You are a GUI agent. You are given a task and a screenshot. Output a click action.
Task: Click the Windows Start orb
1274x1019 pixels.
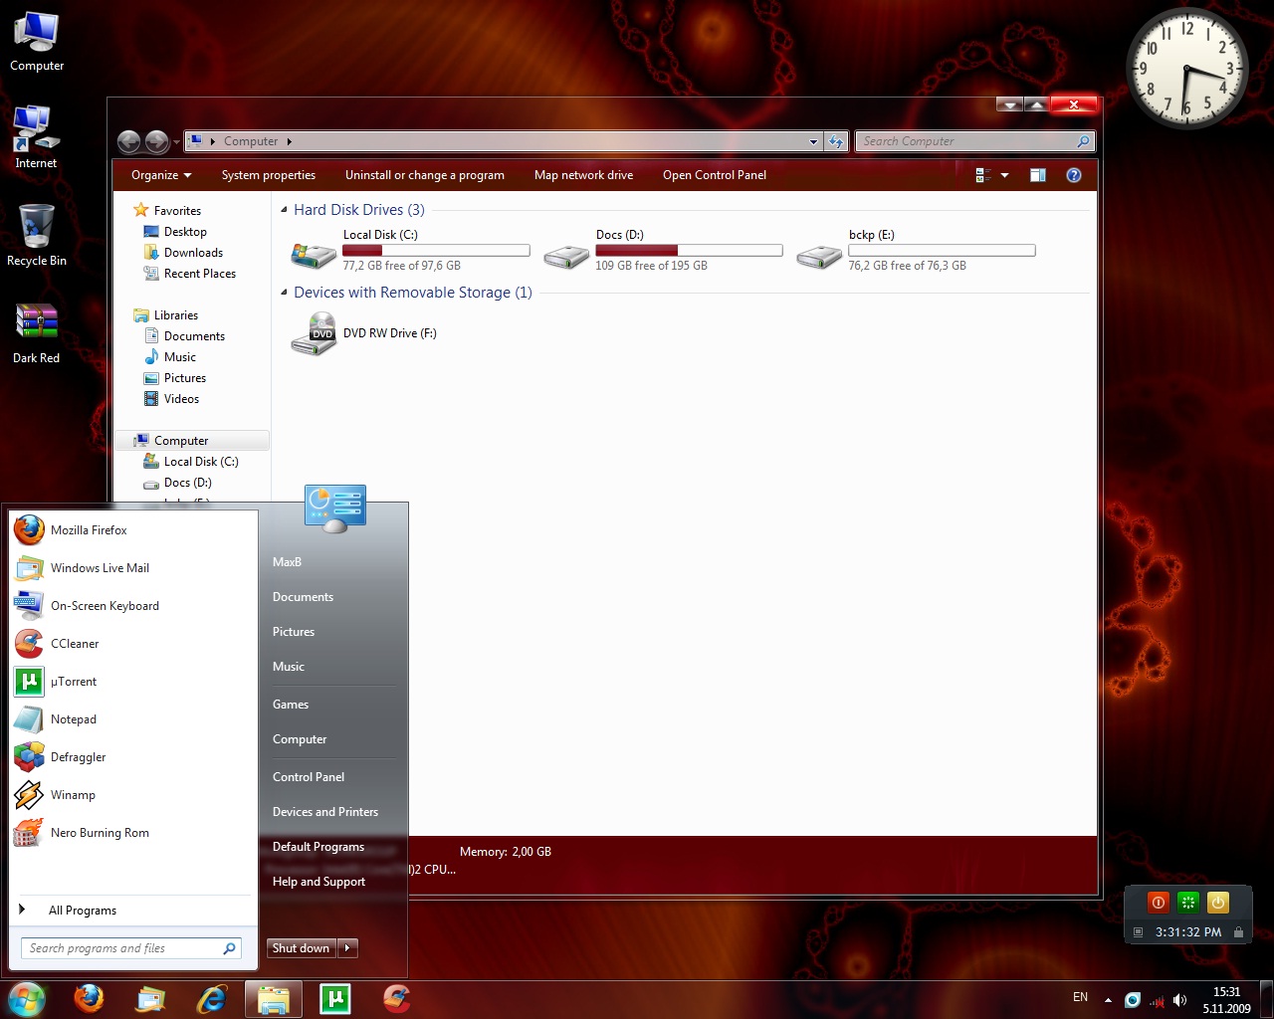pyautogui.click(x=26, y=998)
